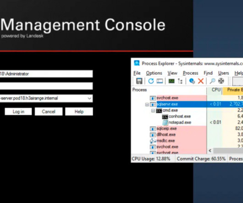Click the Find Handle or DLL binoculars icon

(212, 81)
